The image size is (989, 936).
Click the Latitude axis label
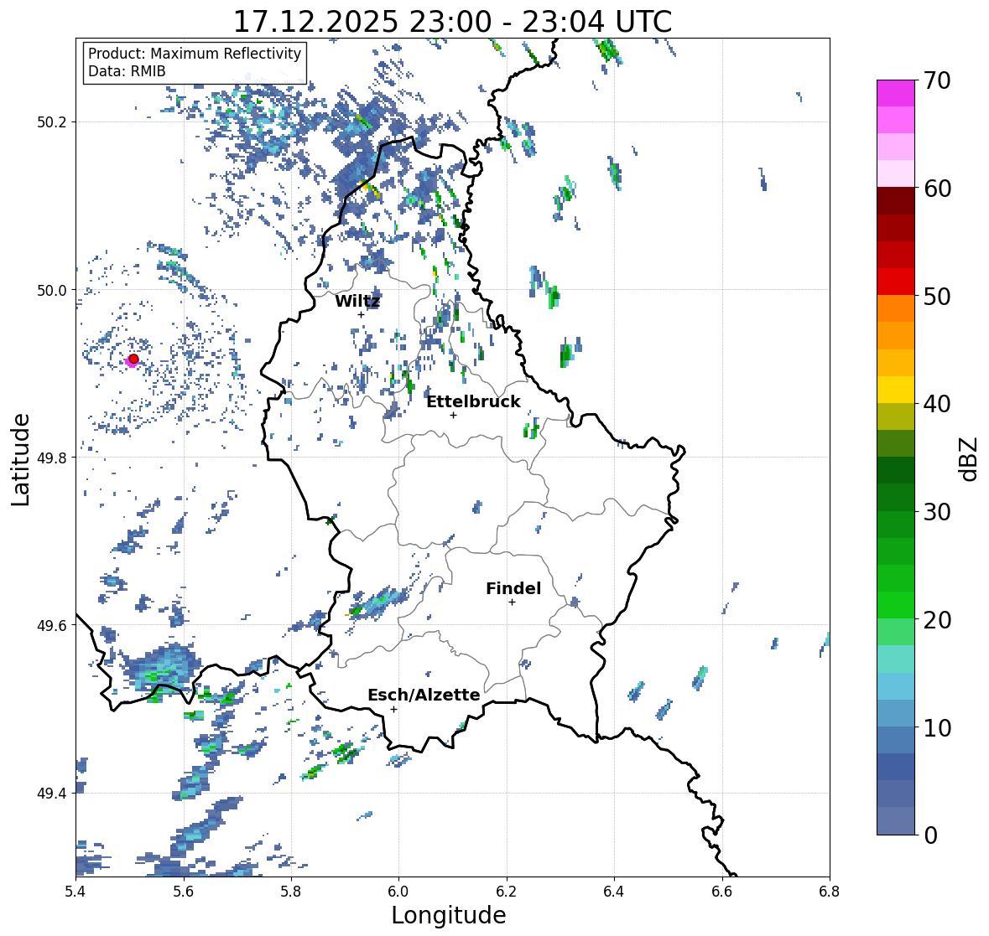[20, 459]
